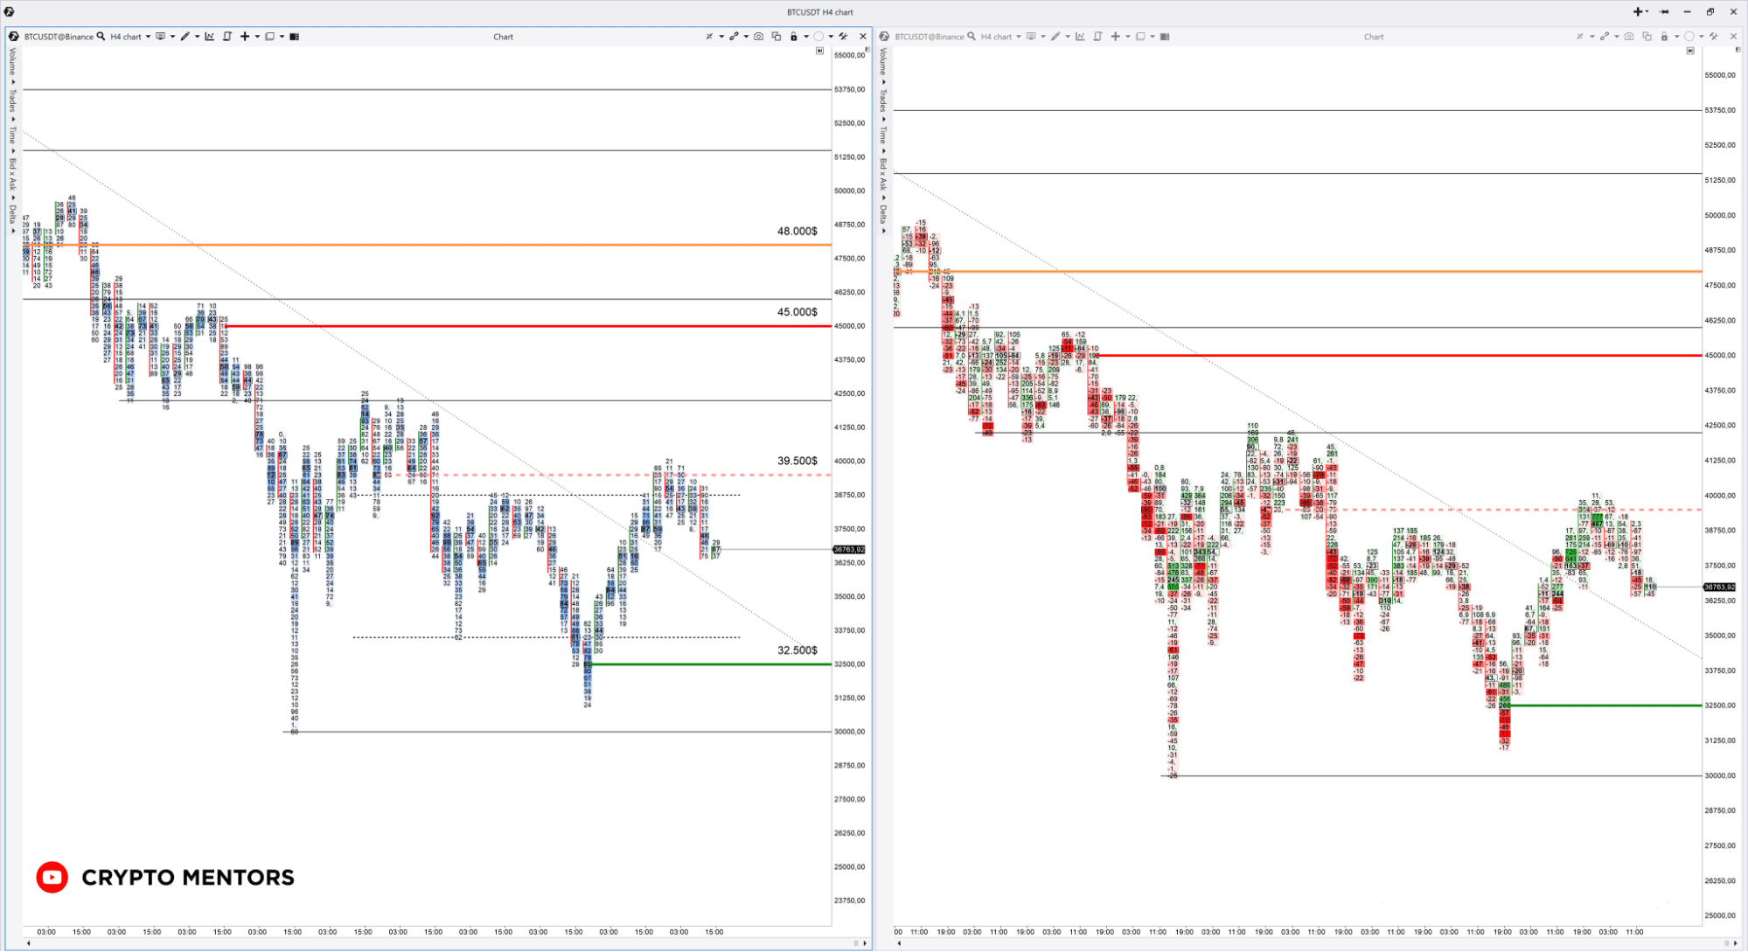Click the rectangle layout icon in right chart

(1140, 37)
